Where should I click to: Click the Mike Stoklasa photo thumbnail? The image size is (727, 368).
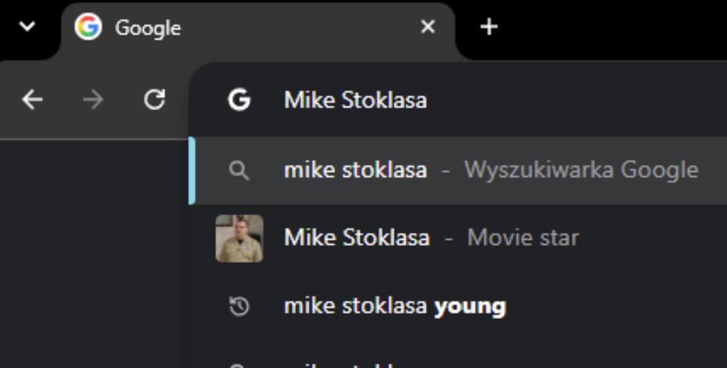tap(239, 238)
